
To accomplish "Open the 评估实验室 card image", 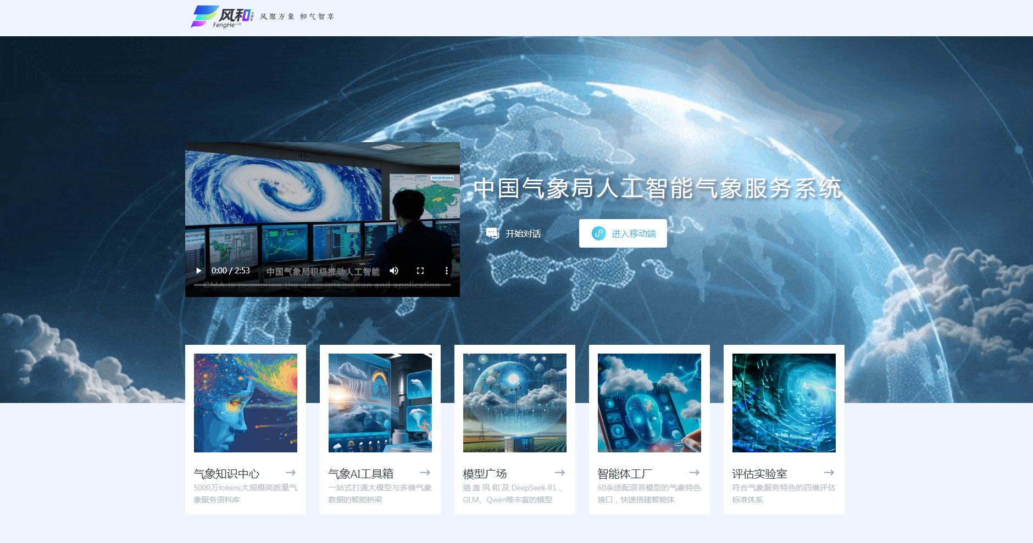I will 784,403.
